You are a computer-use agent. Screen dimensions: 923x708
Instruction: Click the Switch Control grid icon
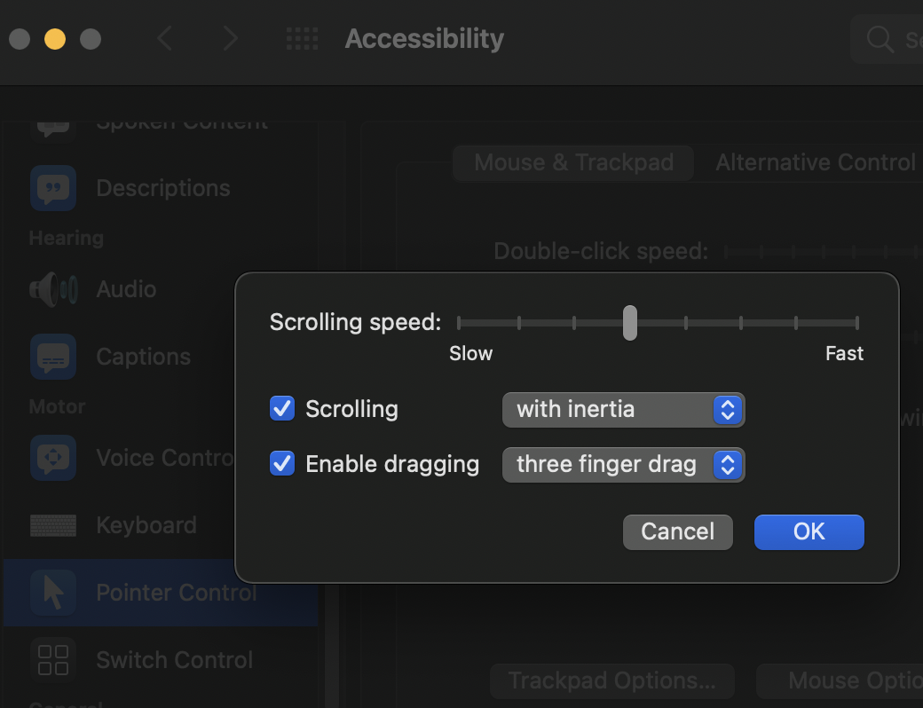click(53, 660)
